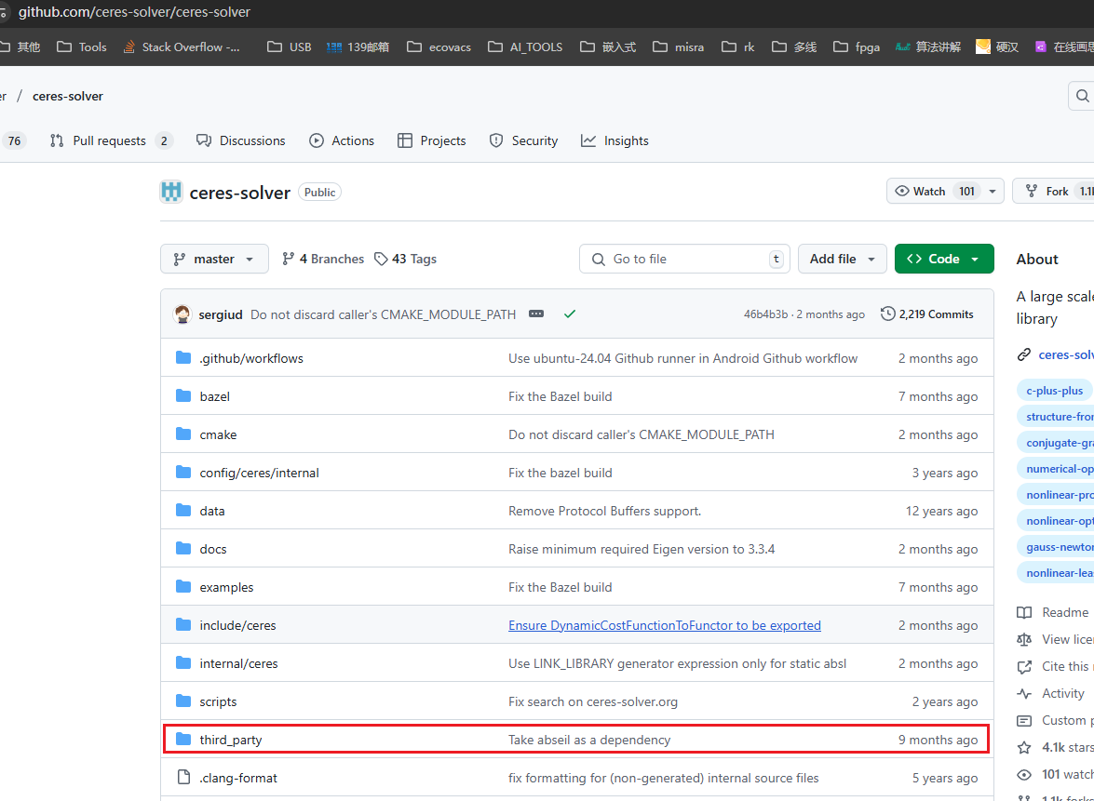Expand the master branch dropdown
Image resolution: width=1094 pixels, height=801 pixels.
pos(214,259)
